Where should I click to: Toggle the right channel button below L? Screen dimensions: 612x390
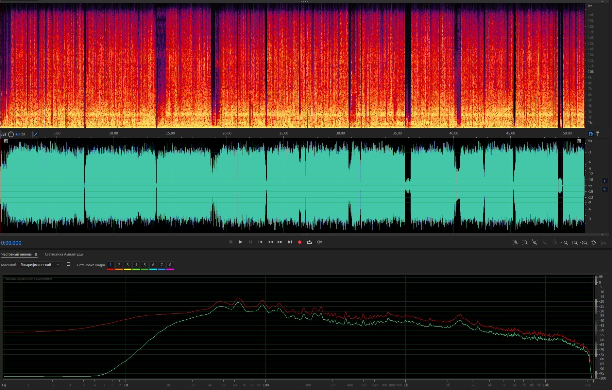[x=604, y=189]
